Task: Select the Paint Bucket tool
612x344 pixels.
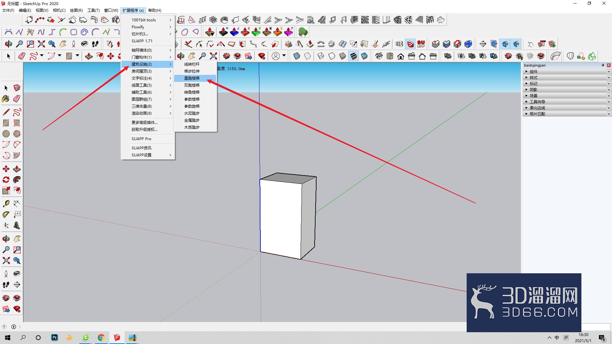Action: (x=6, y=99)
